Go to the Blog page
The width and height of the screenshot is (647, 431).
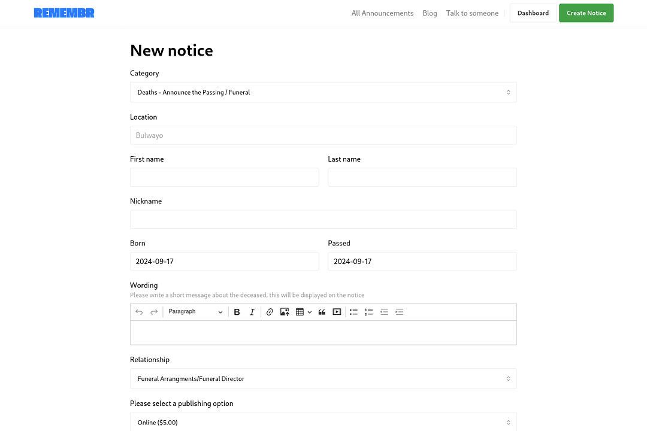click(430, 13)
